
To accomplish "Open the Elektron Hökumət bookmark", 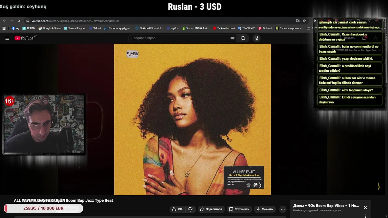I will 149,28.
